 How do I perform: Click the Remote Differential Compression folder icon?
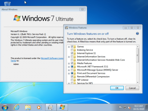[x=75, y=77]
